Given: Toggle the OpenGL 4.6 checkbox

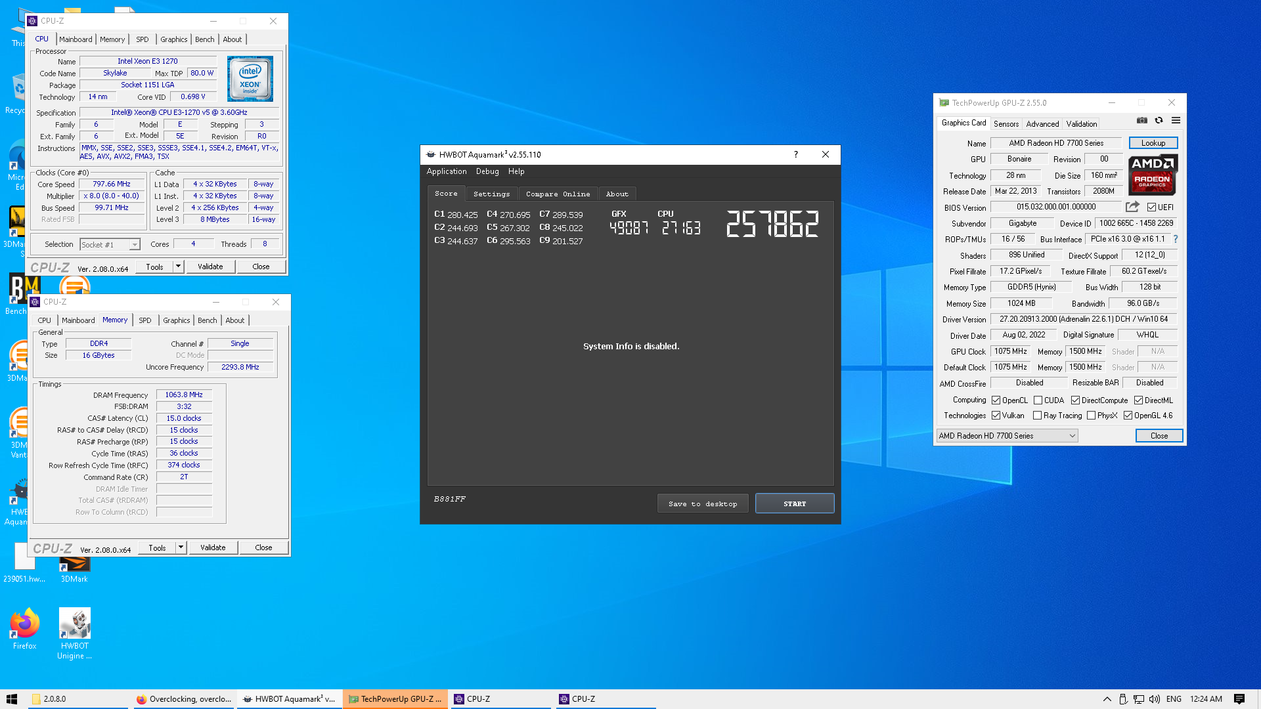Looking at the screenshot, I should (x=1128, y=416).
